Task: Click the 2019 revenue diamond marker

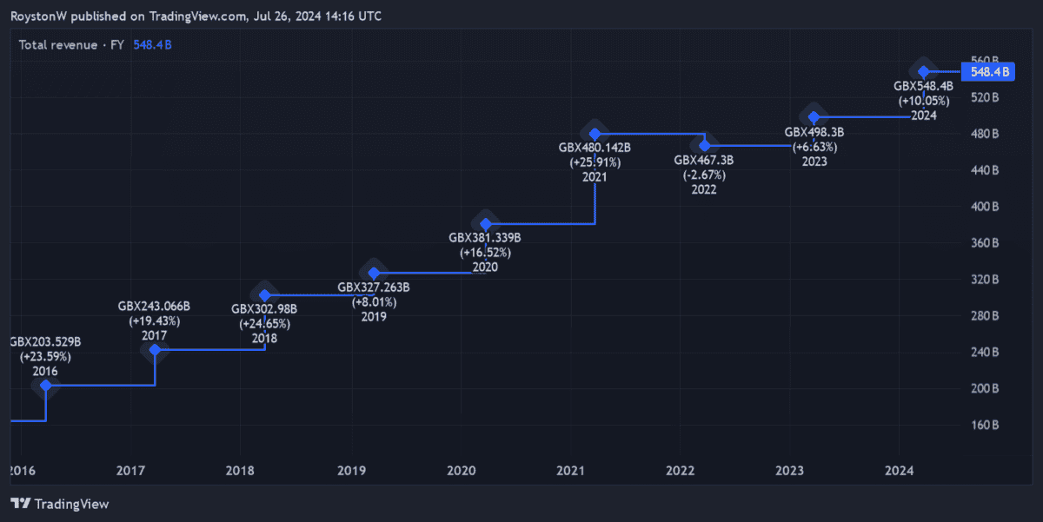Action: [374, 273]
